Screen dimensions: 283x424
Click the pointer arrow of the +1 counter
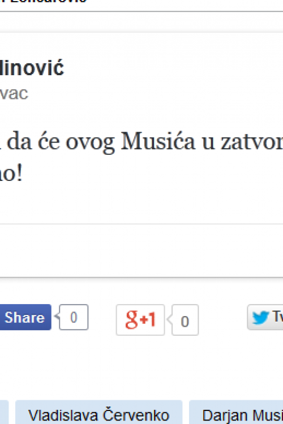[170, 319]
